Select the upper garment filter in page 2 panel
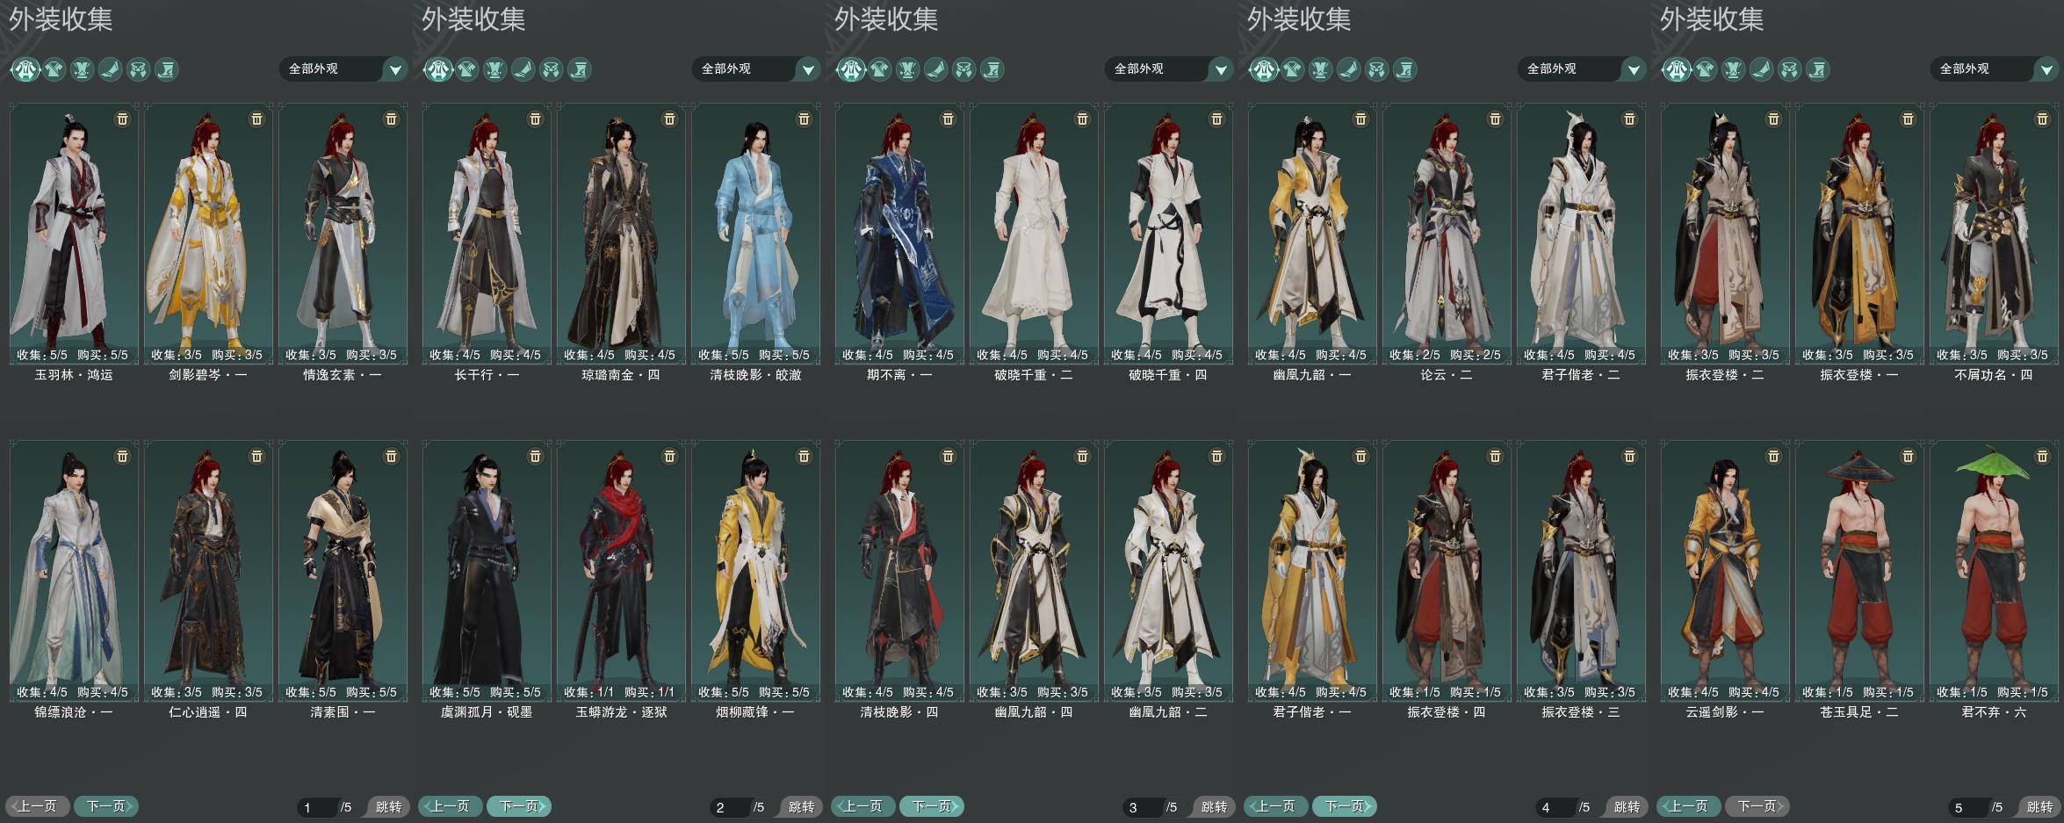Image resolution: width=2064 pixels, height=823 pixels. [x=466, y=69]
